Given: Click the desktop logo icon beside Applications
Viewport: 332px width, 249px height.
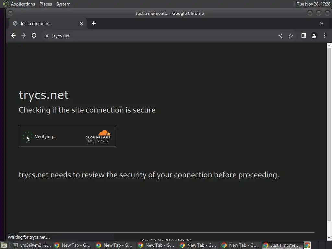Looking at the screenshot, I should point(6,4).
